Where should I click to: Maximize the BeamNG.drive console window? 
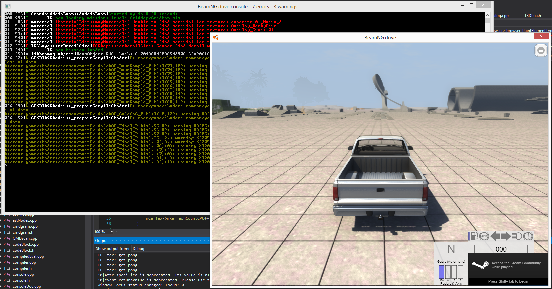471,5
